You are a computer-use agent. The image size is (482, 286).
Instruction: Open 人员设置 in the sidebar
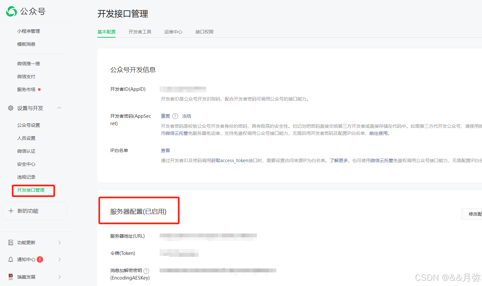tap(26, 138)
